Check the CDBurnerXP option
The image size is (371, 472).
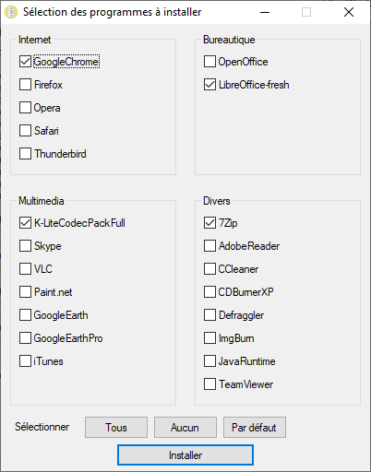[x=209, y=292]
